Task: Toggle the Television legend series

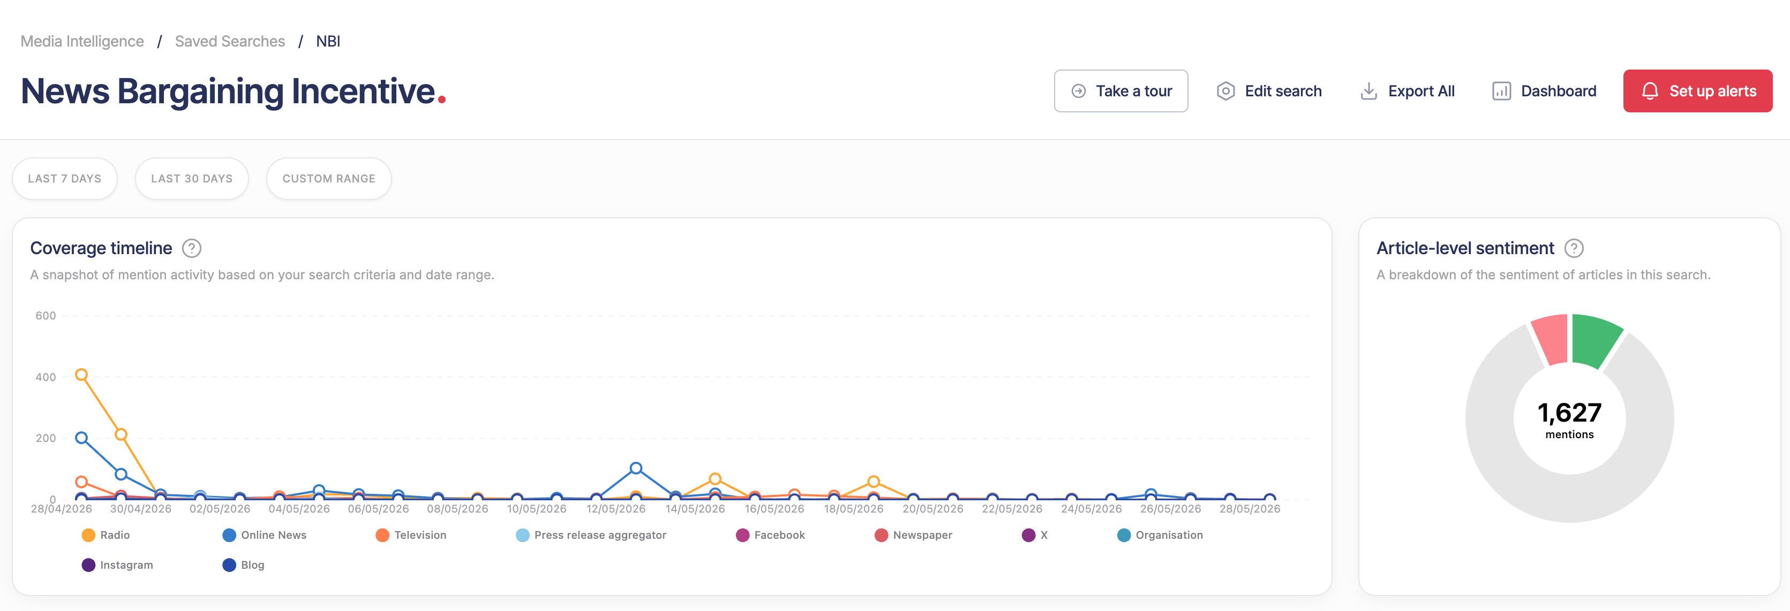Action: point(411,534)
